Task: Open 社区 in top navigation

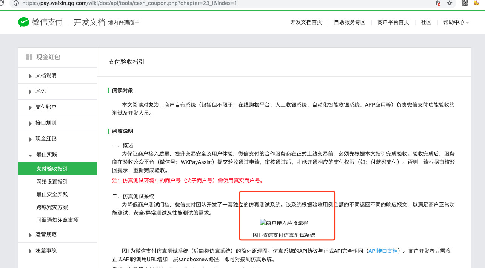Action: [x=426, y=22]
